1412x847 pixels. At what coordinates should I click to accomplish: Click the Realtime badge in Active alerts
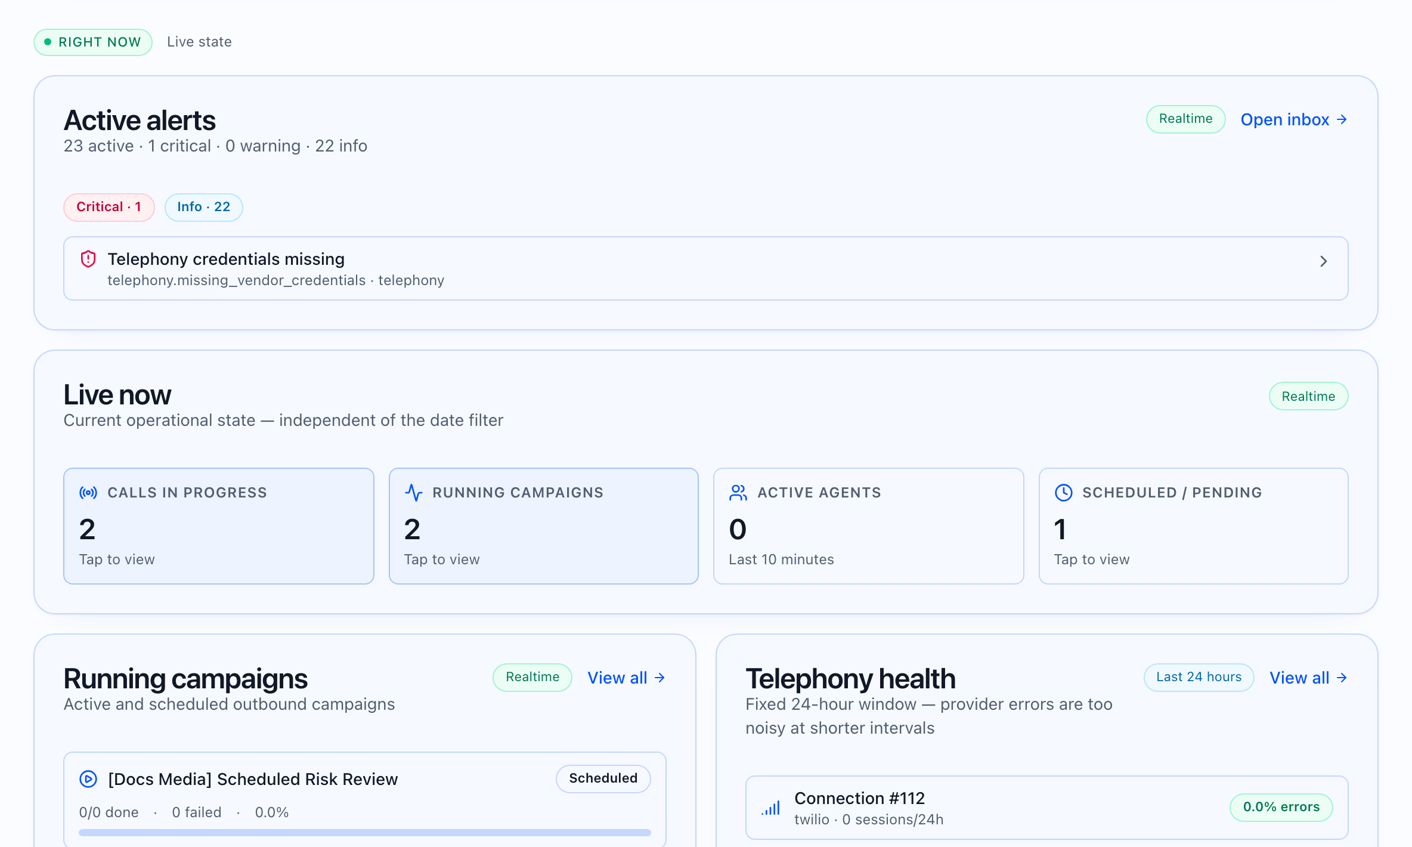(x=1185, y=119)
